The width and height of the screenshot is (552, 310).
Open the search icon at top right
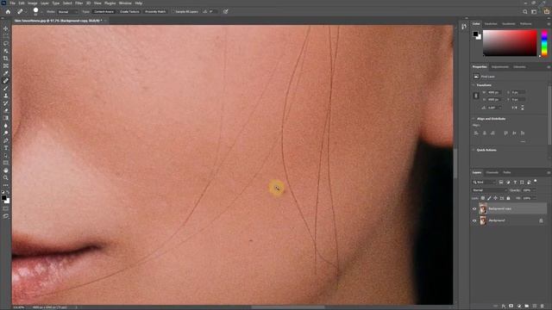tap(525, 11)
